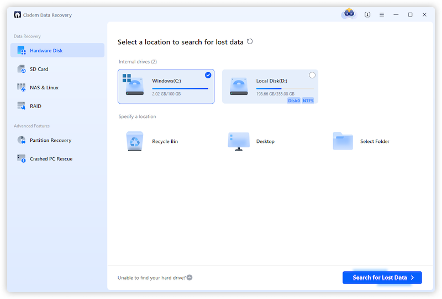Viewport: 442px width, 299px height.
Task: Click the Desktop location label
Action: click(265, 141)
